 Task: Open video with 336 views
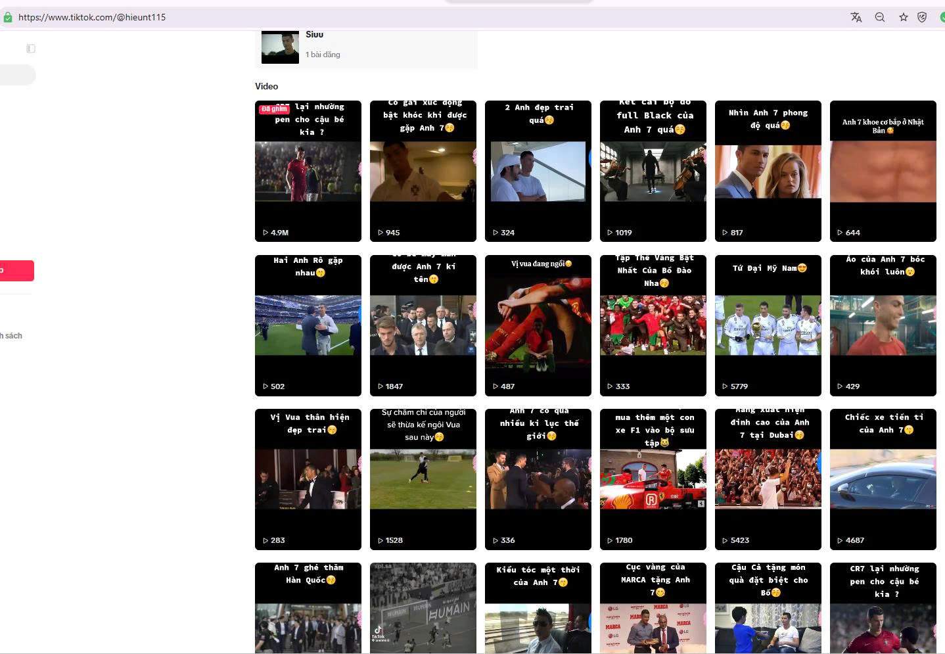pos(538,479)
